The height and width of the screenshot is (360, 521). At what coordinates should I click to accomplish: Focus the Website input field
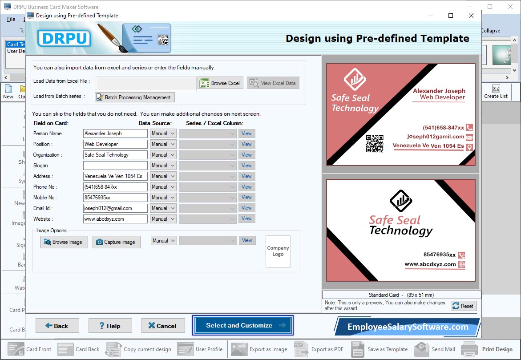(115, 219)
